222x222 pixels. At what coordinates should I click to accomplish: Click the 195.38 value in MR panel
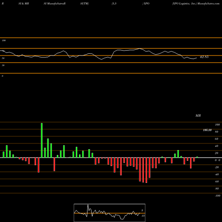207,130
